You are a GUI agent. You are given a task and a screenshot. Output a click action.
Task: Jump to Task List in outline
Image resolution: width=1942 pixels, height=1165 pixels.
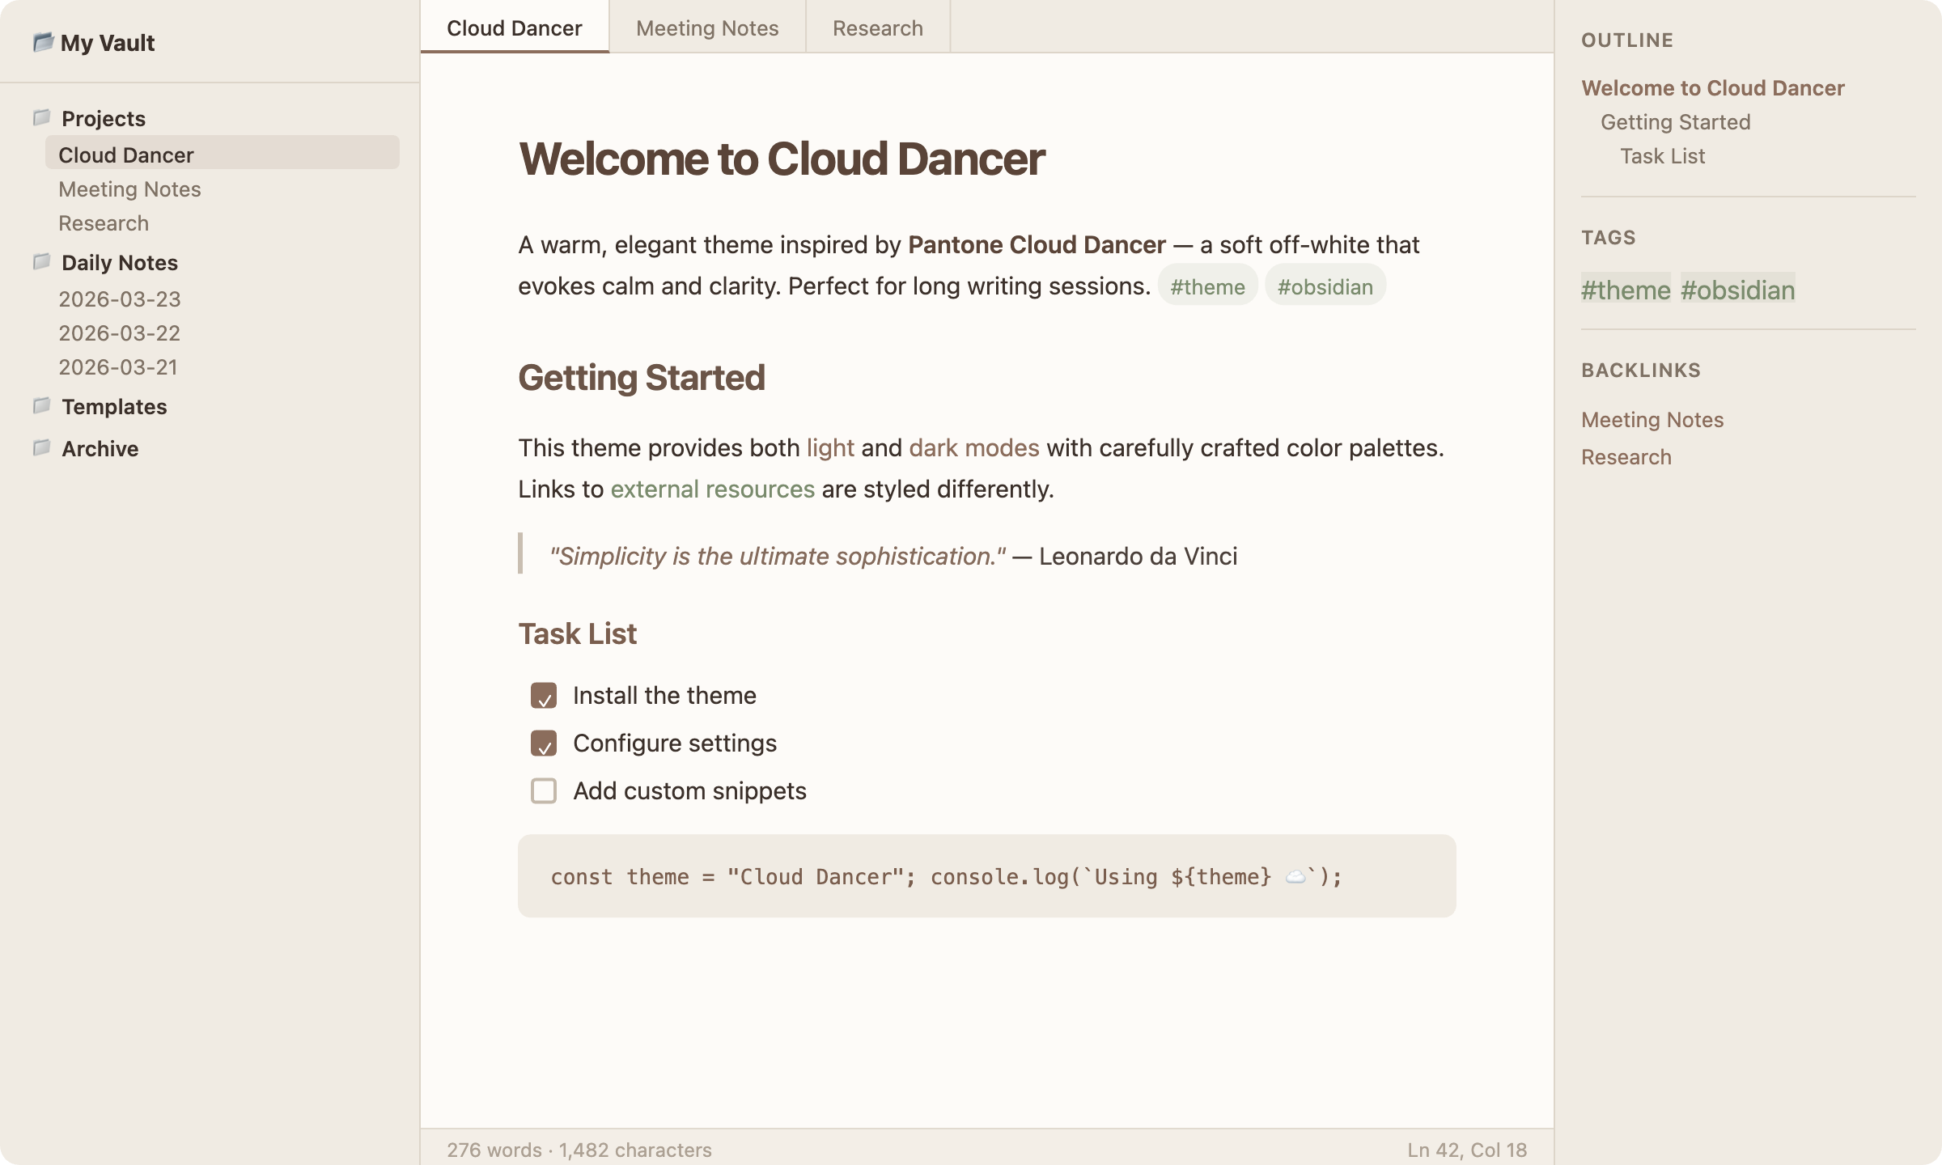tap(1662, 155)
